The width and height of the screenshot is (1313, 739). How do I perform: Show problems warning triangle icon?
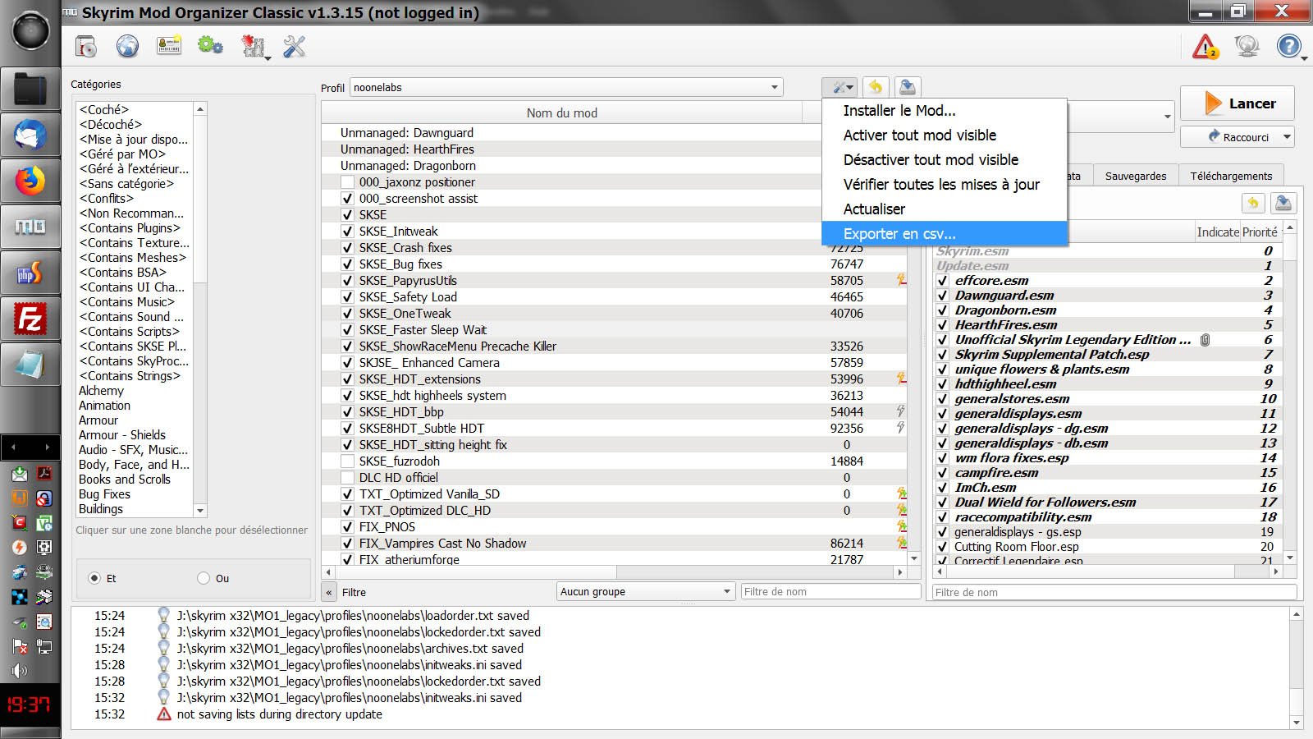(x=1205, y=47)
